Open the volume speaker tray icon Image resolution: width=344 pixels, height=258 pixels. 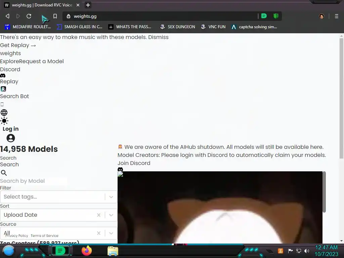pyautogui.click(x=307, y=251)
